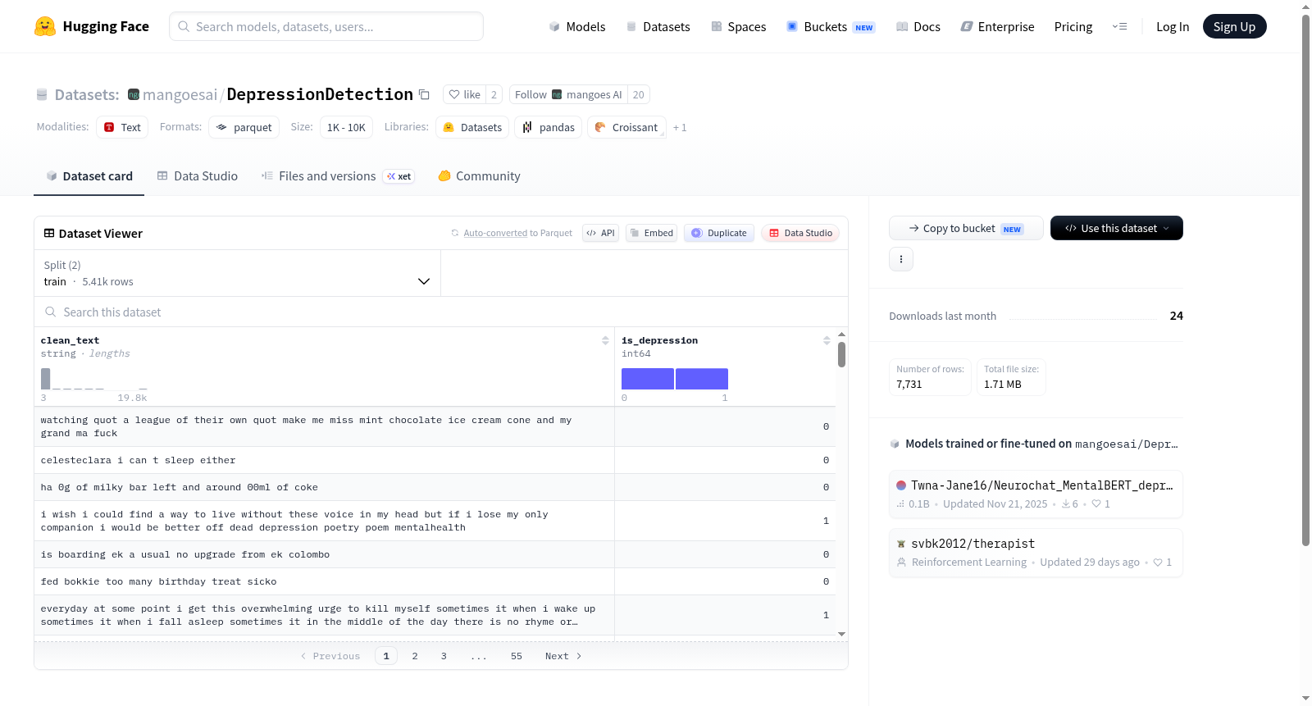
Task: Copy dataset name with the copy icon
Action: pos(424,94)
